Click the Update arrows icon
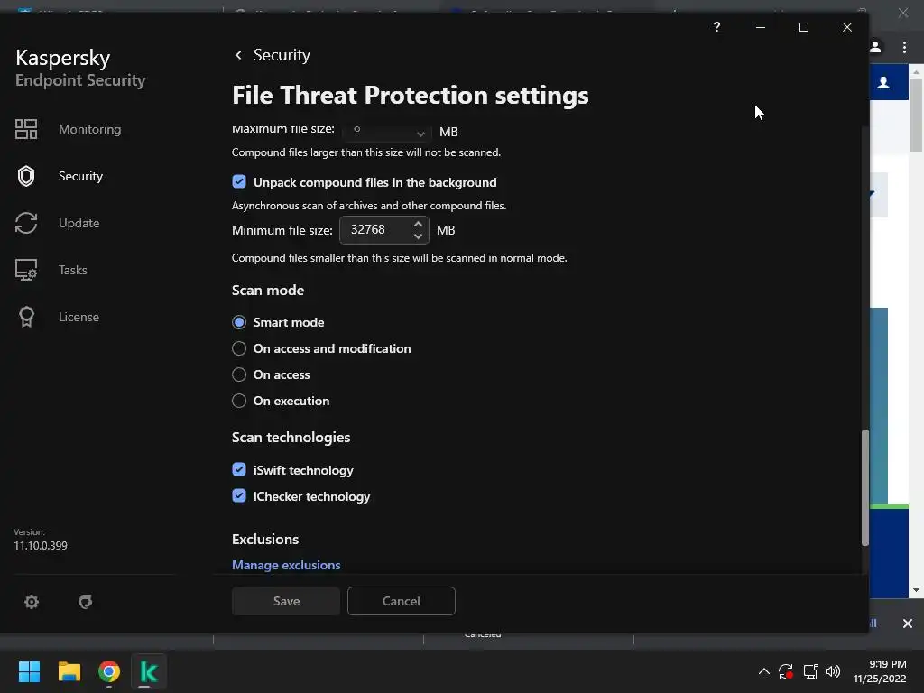 (x=26, y=223)
